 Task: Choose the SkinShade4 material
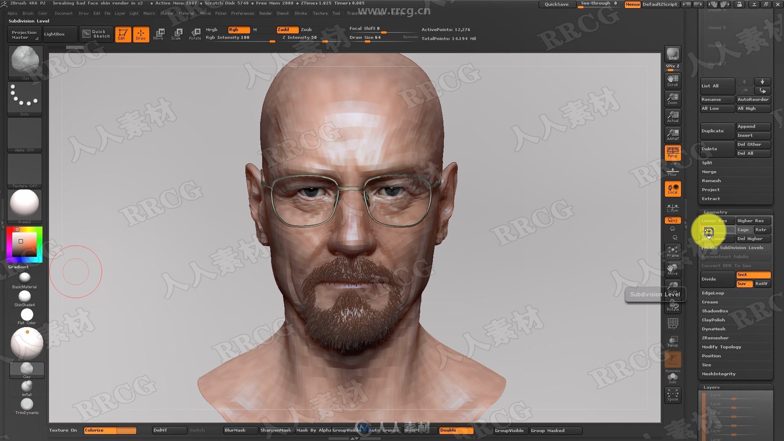coord(24,298)
